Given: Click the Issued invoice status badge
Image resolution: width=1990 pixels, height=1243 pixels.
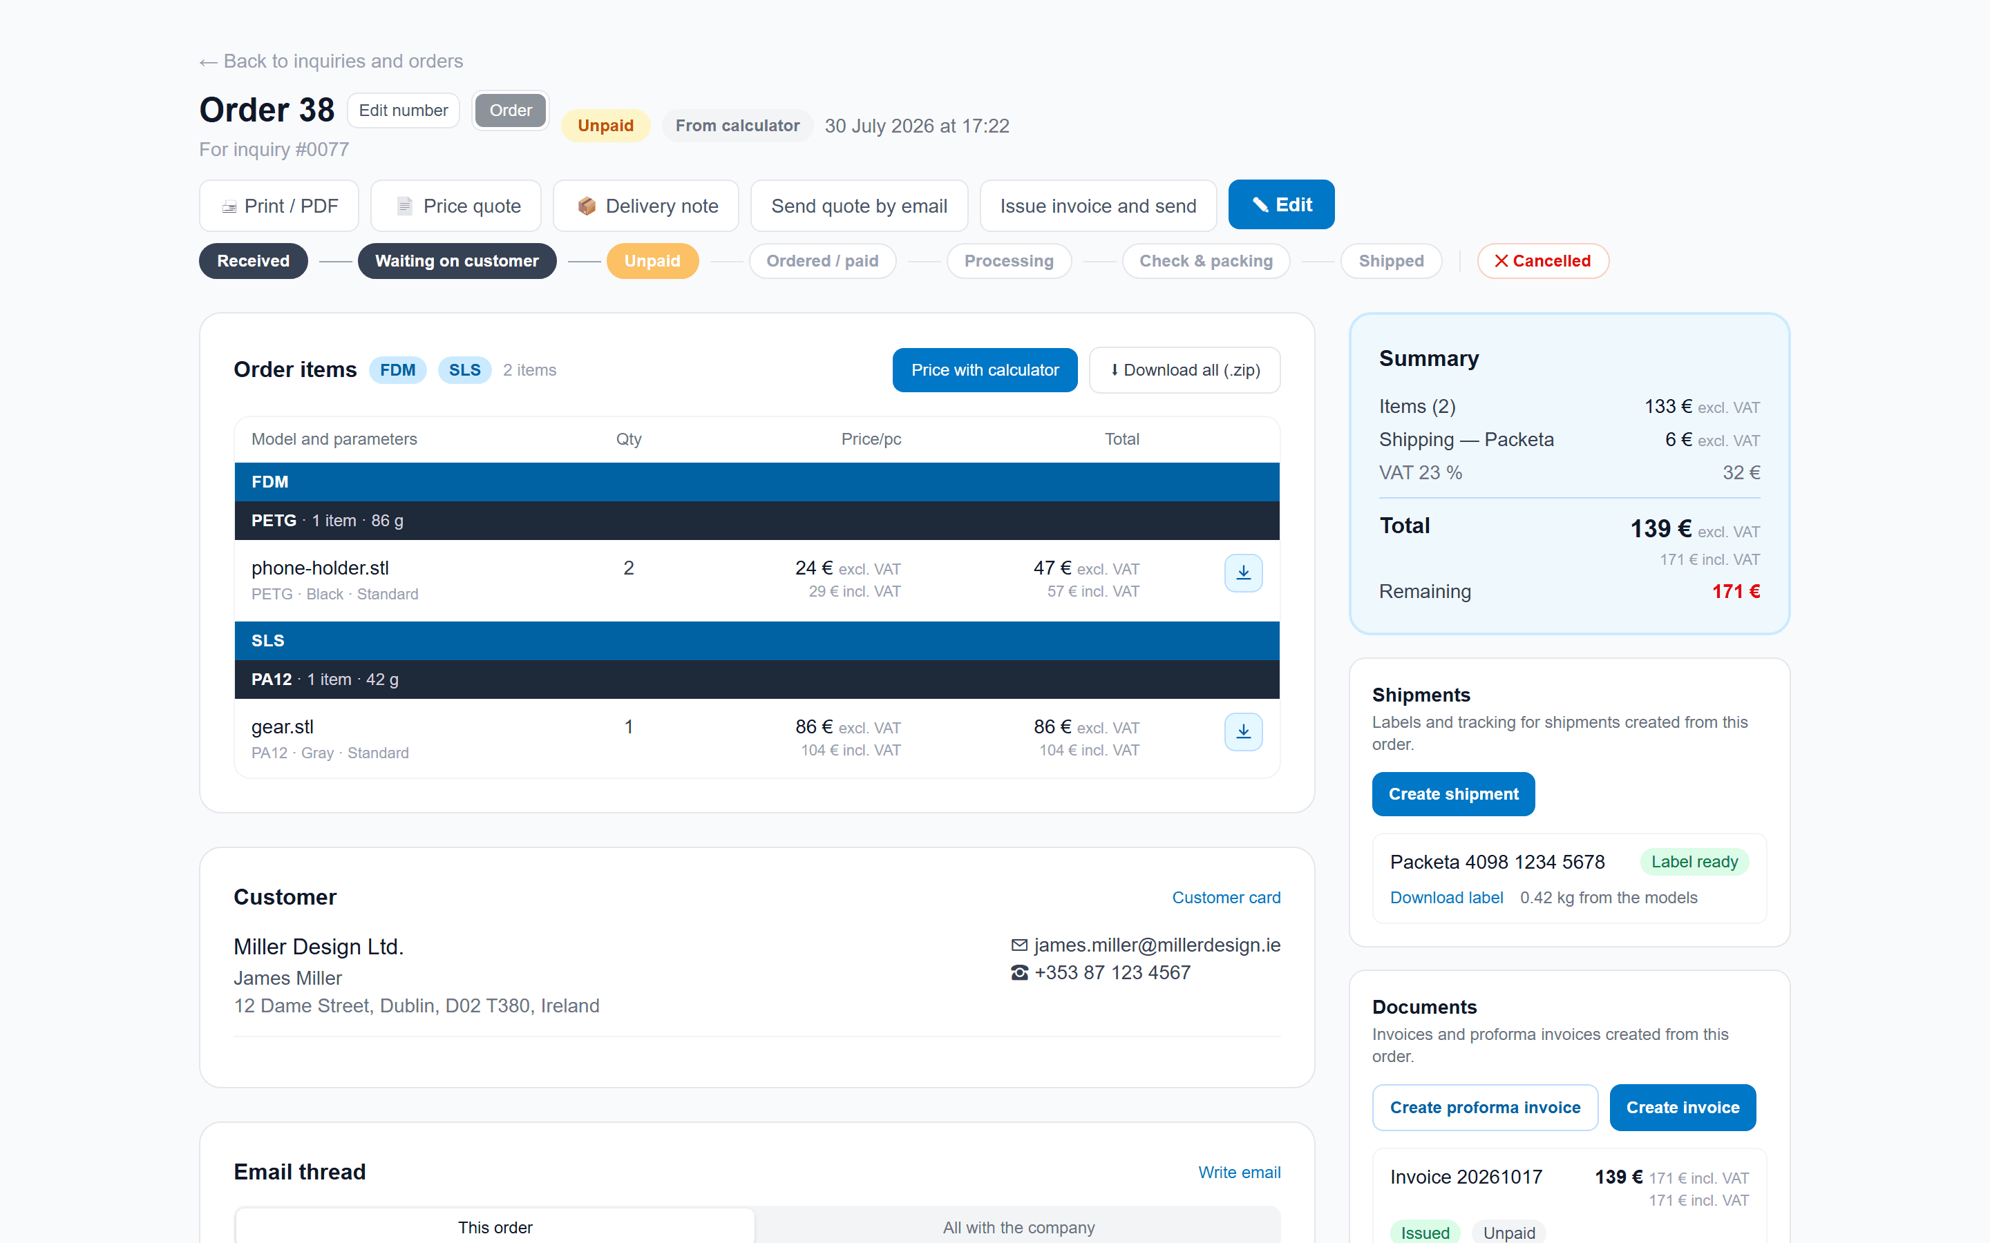Looking at the screenshot, I should [x=1425, y=1233].
